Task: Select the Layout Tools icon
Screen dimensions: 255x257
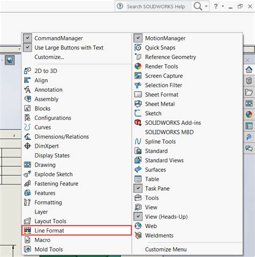Action: (27, 221)
